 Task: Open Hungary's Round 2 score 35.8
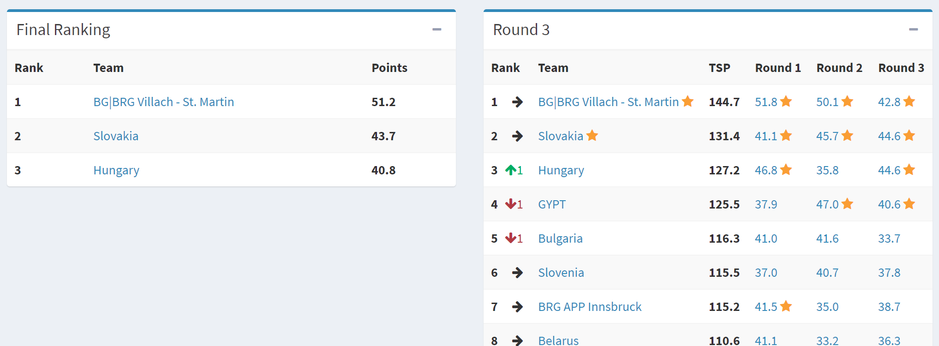point(827,170)
